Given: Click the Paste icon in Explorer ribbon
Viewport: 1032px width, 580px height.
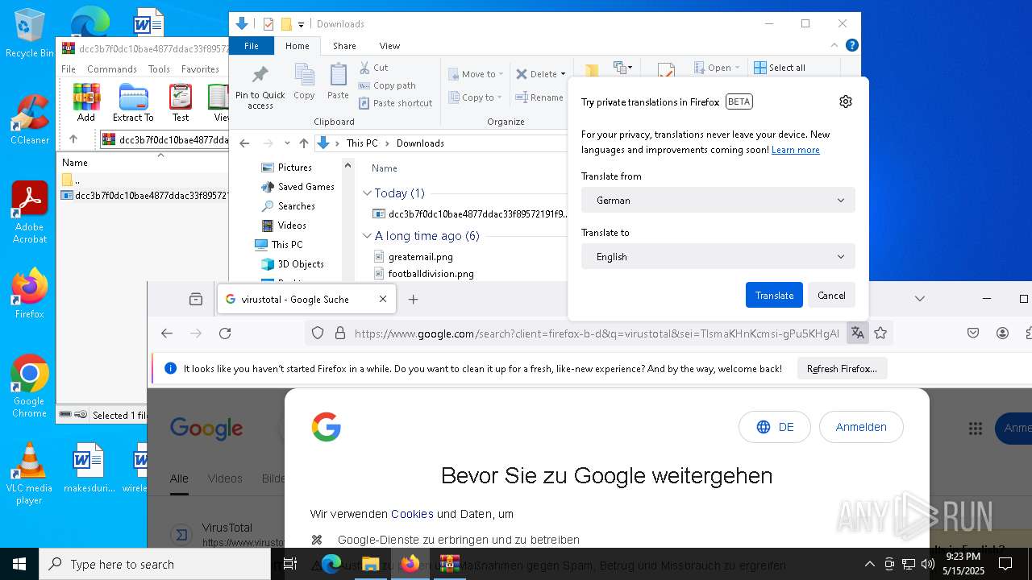Looking at the screenshot, I should click(338, 82).
